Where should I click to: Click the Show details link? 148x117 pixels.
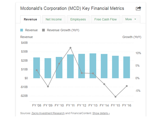tap(101, 113)
